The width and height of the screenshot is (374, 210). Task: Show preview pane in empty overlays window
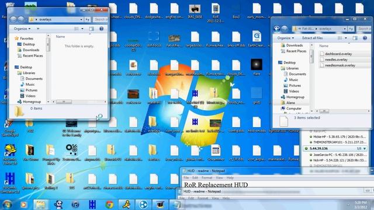coord(92,29)
